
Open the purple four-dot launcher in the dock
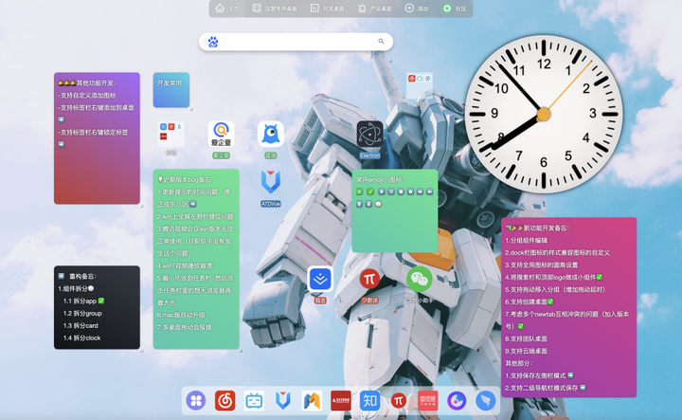[196, 400]
